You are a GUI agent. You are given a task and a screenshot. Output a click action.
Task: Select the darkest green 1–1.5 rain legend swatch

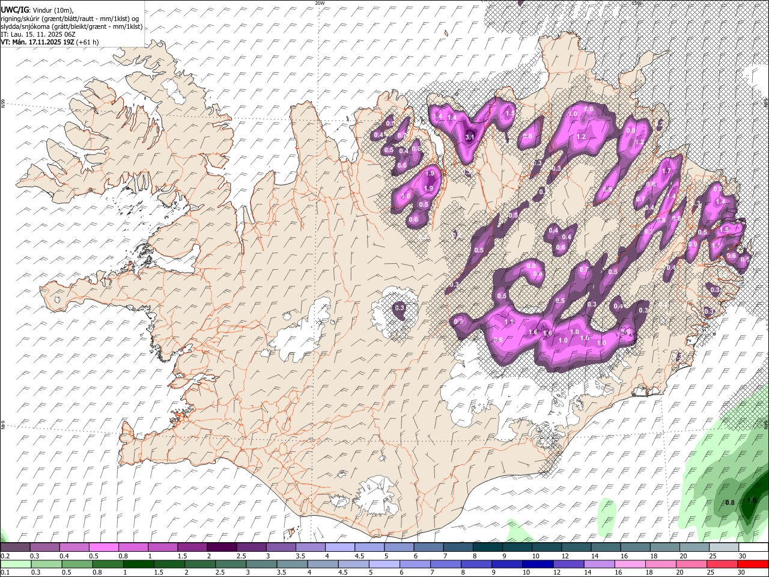[x=138, y=564]
